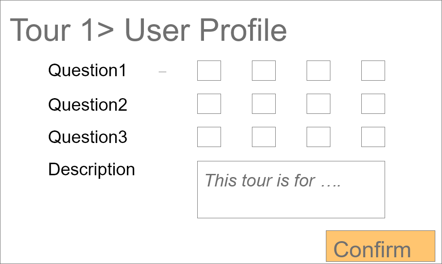Image resolution: width=442 pixels, height=264 pixels.
Task: Check the first box for Question2
Action: click(x=209, y=104)
